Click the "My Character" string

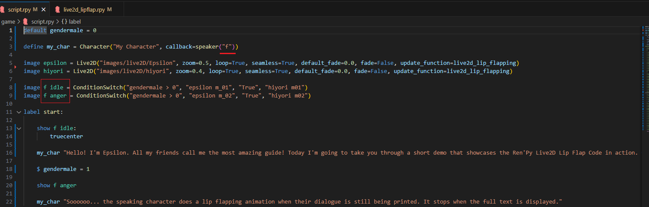(x=136, y=46)
